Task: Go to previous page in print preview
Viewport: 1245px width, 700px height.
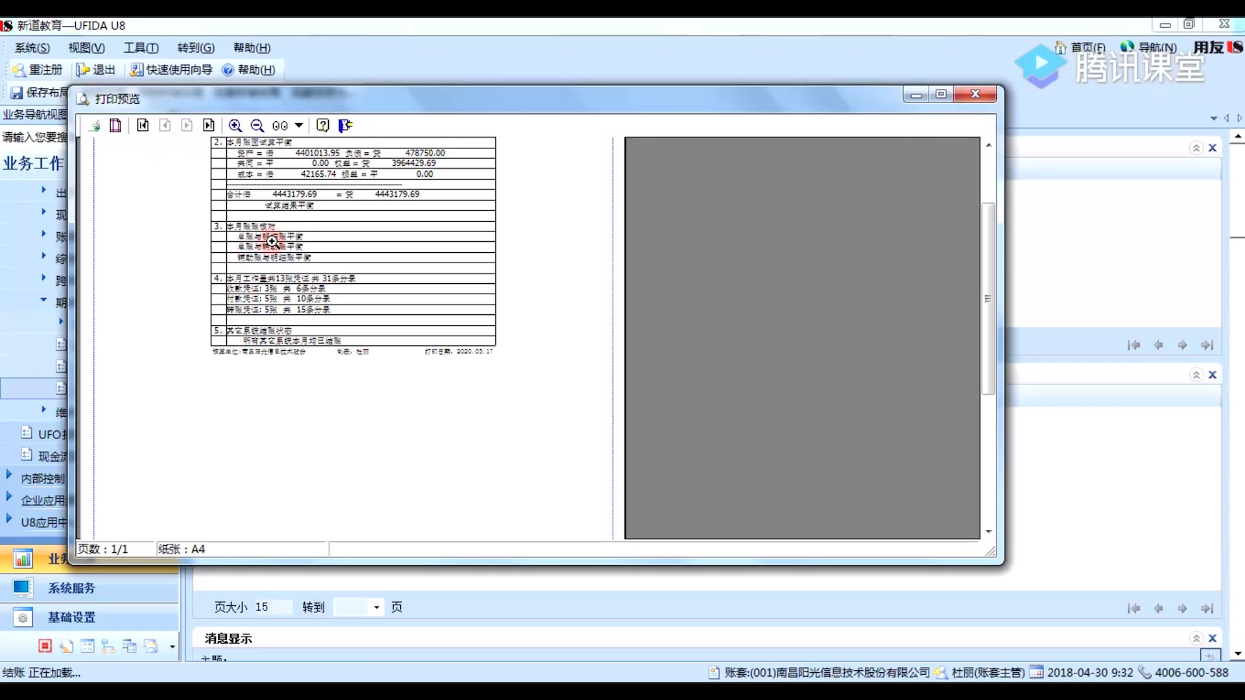Action: 165,126
